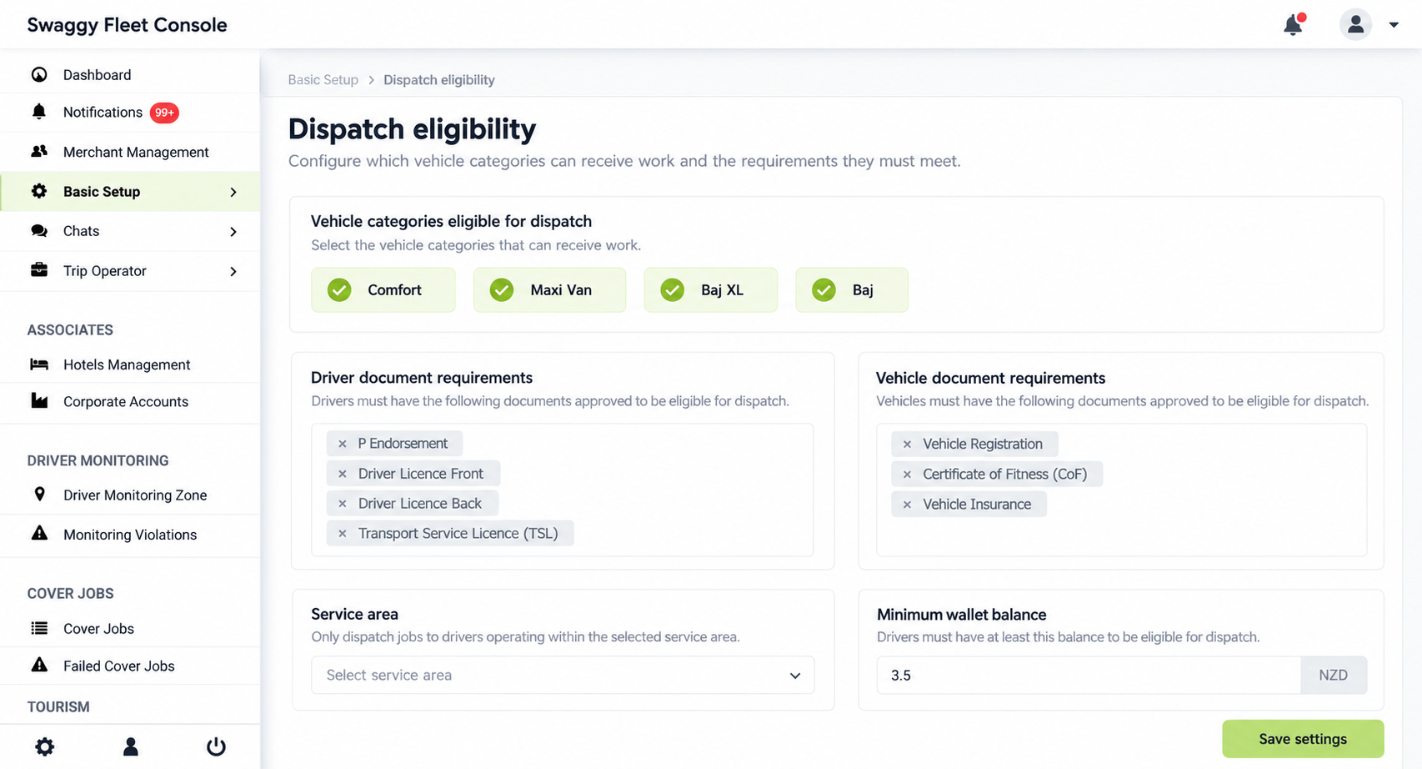
Task: Go to Corporate Accounts in the sidebar
Action: click(x=130, y=401)
